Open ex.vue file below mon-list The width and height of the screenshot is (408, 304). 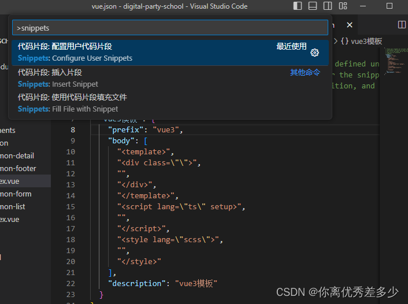(10, 220)
